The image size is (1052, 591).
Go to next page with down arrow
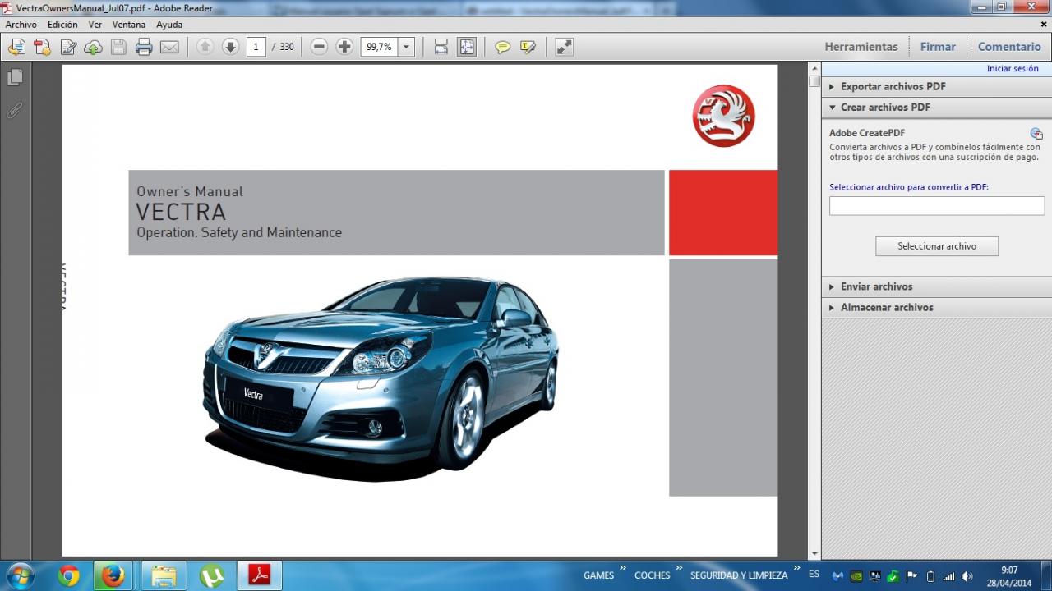tap(230, 47)
